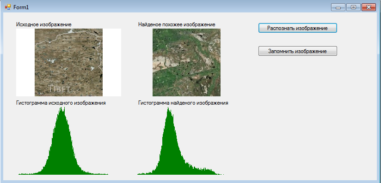
Task: Click the Tibet watermark on source image
Action: (60, 89)
